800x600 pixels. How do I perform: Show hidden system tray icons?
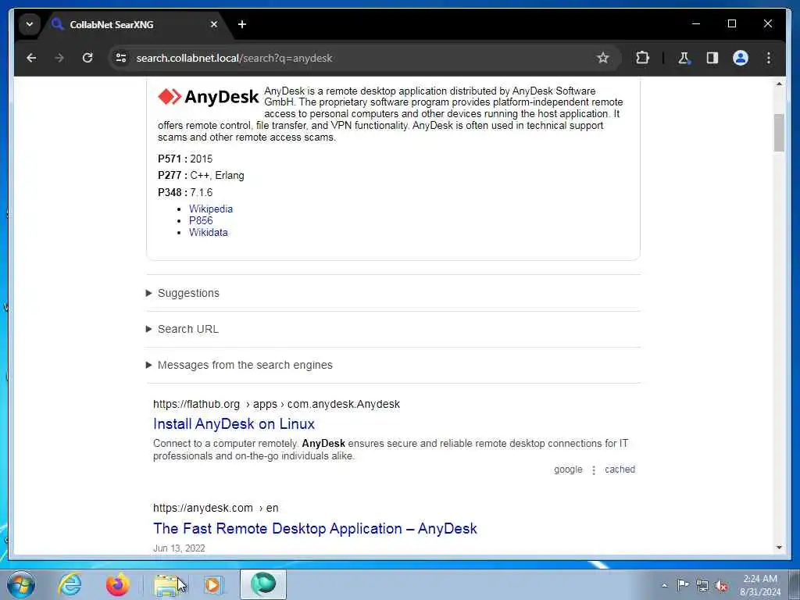(664, 585)
